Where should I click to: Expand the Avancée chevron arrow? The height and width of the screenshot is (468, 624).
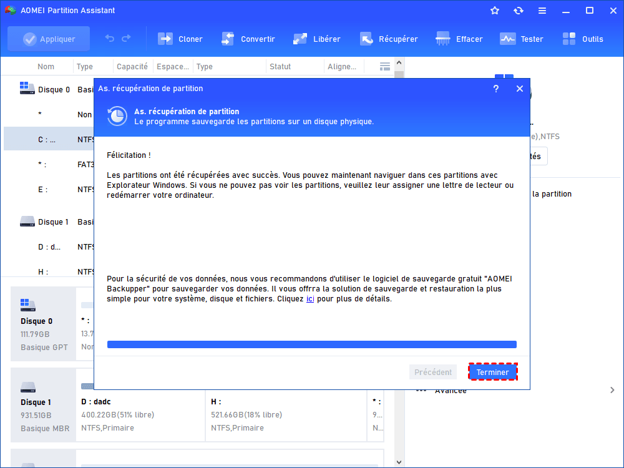coord(612,390)
